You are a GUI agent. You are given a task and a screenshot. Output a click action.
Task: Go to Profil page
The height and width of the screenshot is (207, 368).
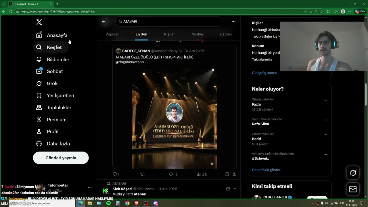pyautogui.click(x=47, y=131)
